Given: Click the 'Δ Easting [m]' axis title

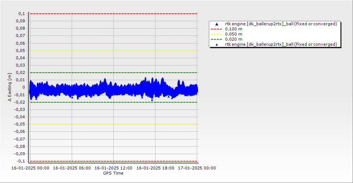Looking at the screenshot, I should (x=10, y=87).
